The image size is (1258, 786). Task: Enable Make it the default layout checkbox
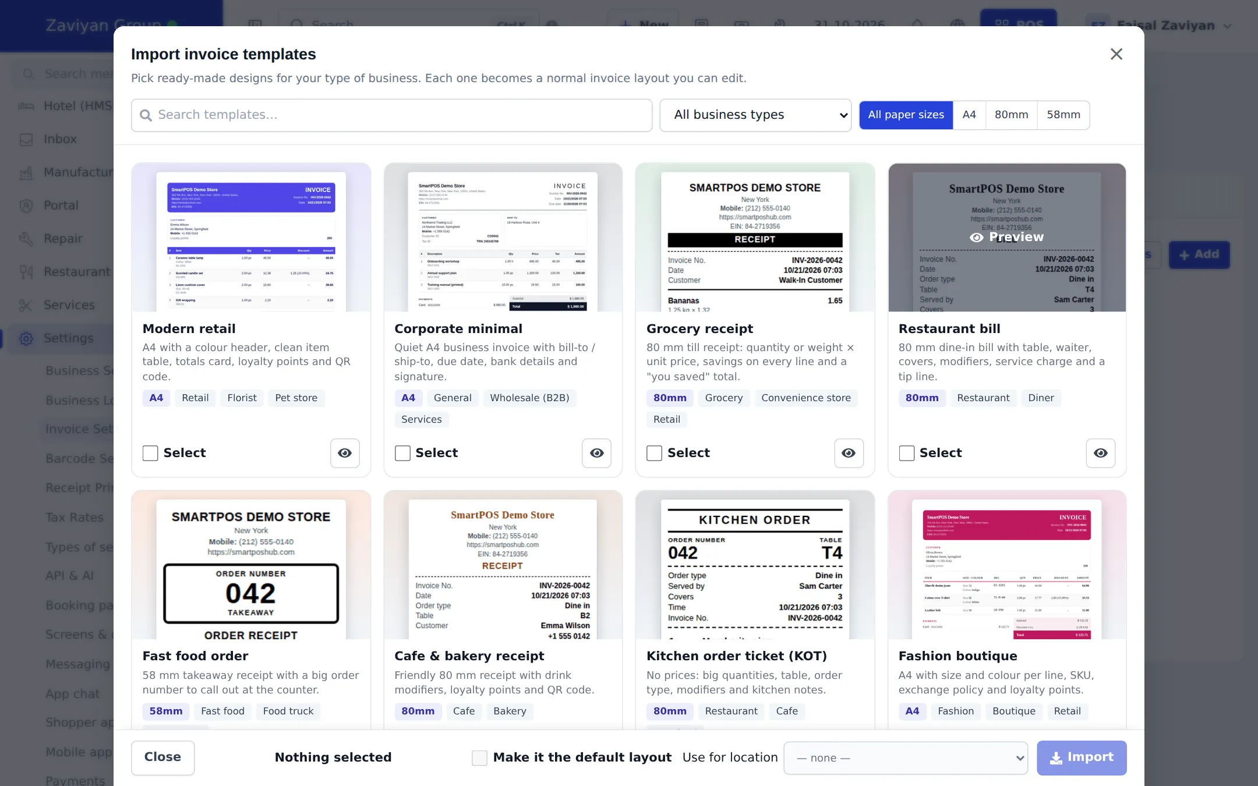[479, 757]
